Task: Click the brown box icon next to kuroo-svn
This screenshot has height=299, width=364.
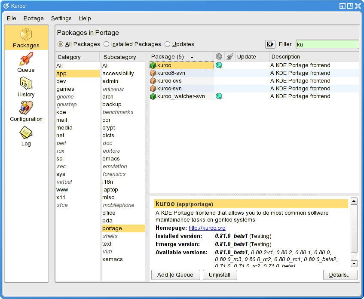Action: tap(153, 89)
